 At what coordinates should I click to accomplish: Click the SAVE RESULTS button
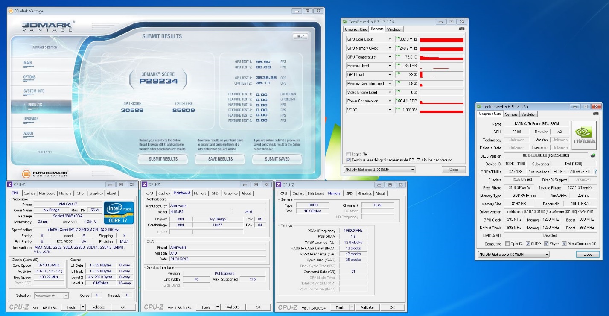pos(220,159)
